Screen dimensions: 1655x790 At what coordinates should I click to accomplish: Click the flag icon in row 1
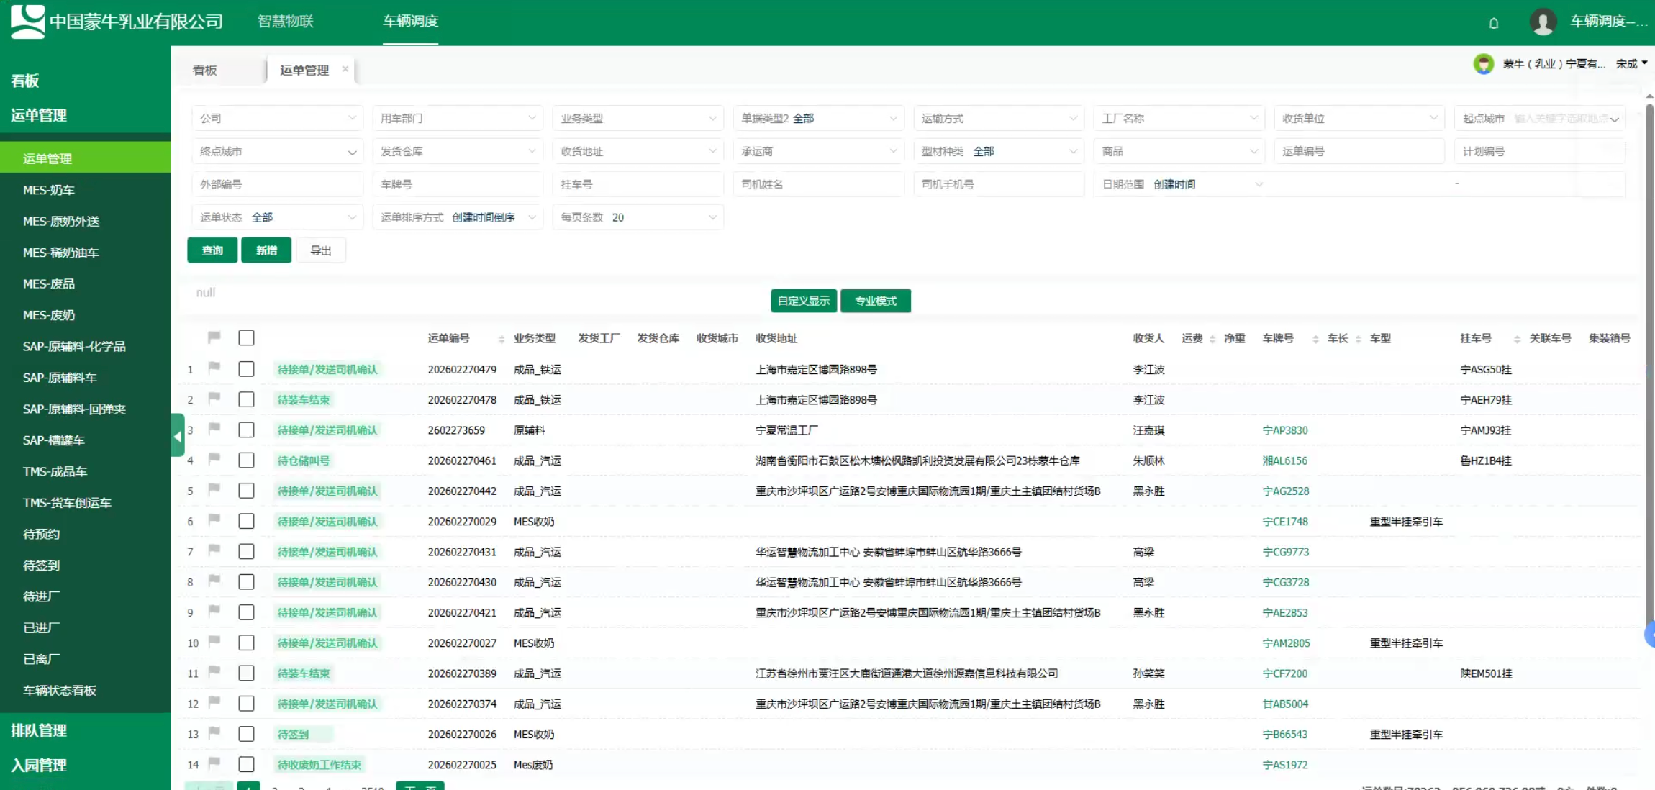214,368
